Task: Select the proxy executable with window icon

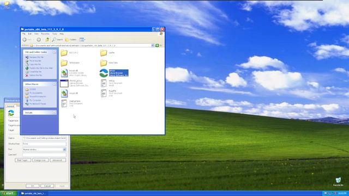Action: tap(74, 83)
